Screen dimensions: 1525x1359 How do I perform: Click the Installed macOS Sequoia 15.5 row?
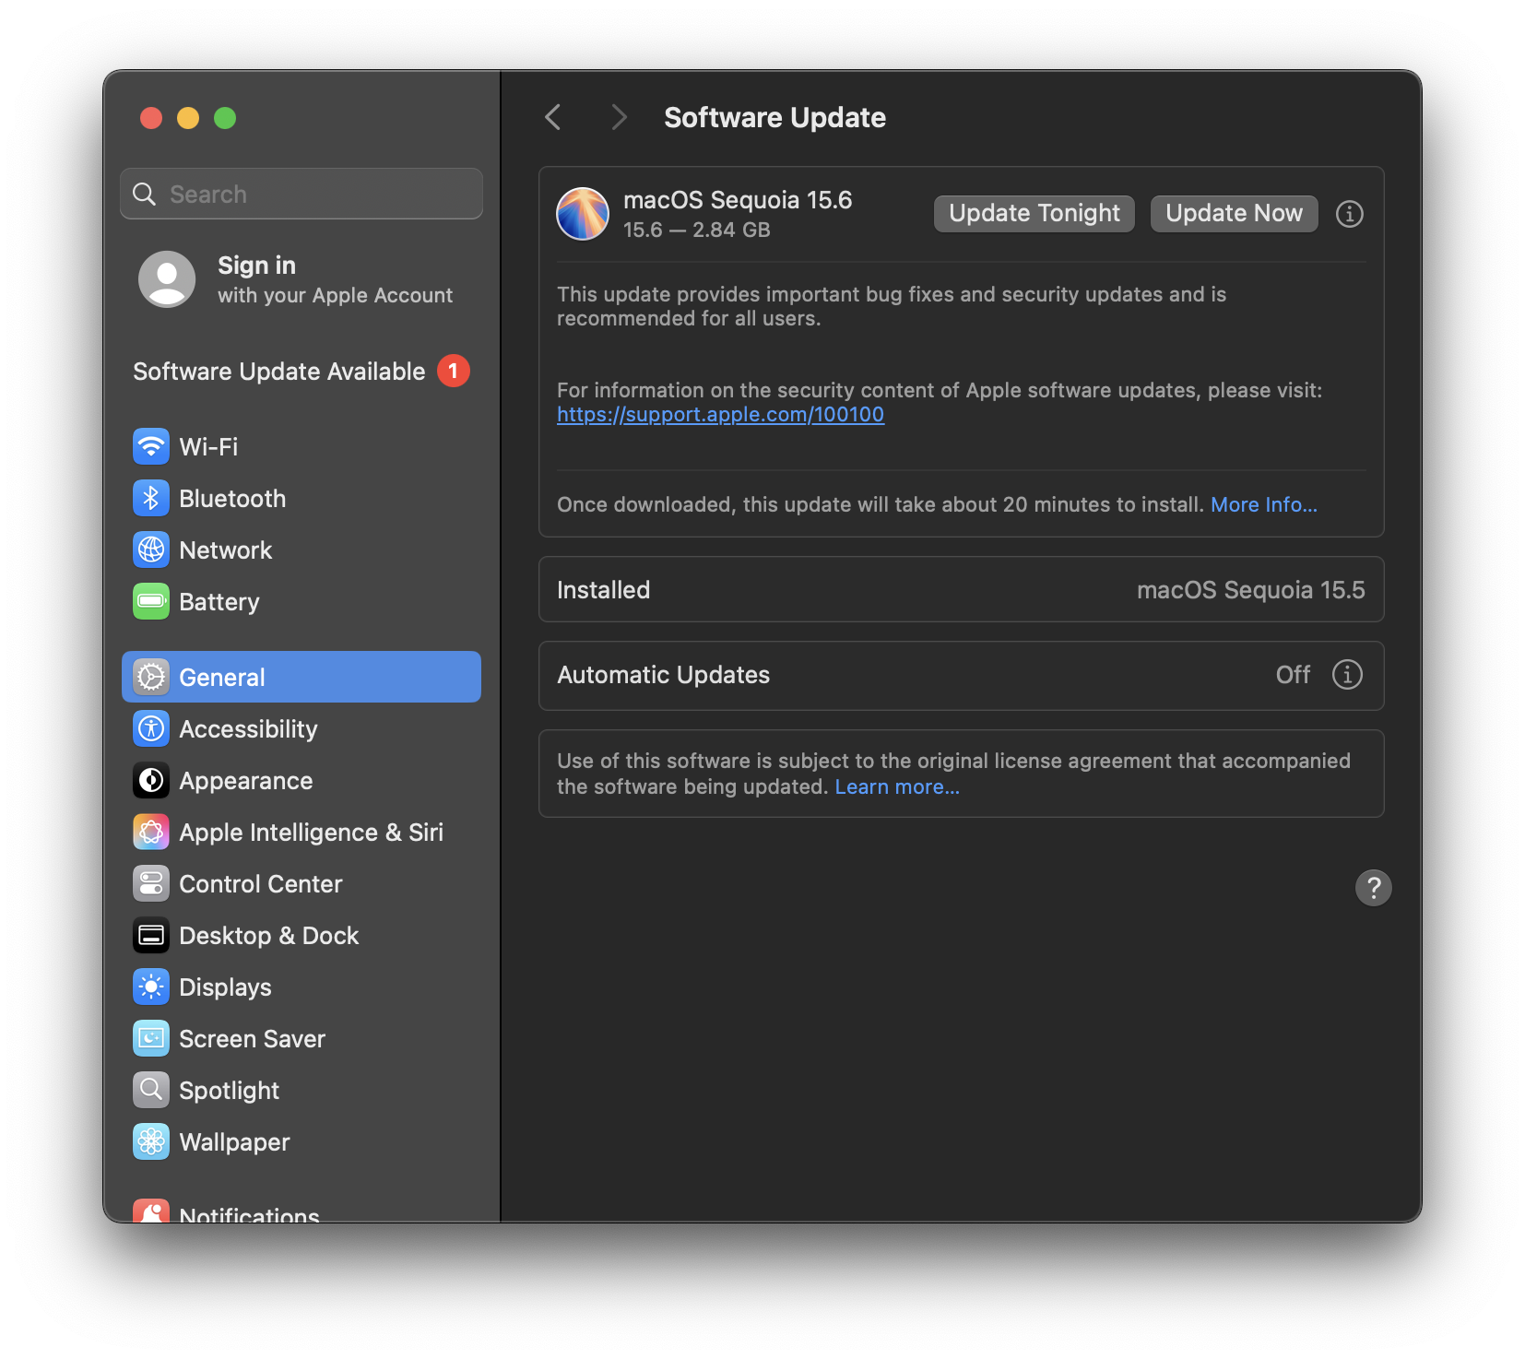pos(962,589)
